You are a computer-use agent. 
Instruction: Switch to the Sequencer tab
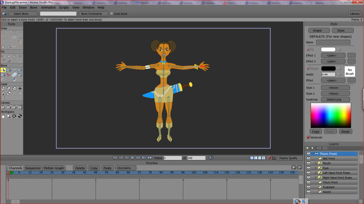tap(33, 168)
